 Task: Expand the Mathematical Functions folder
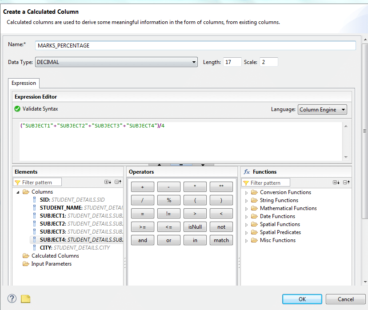click(x=248, y=208)
